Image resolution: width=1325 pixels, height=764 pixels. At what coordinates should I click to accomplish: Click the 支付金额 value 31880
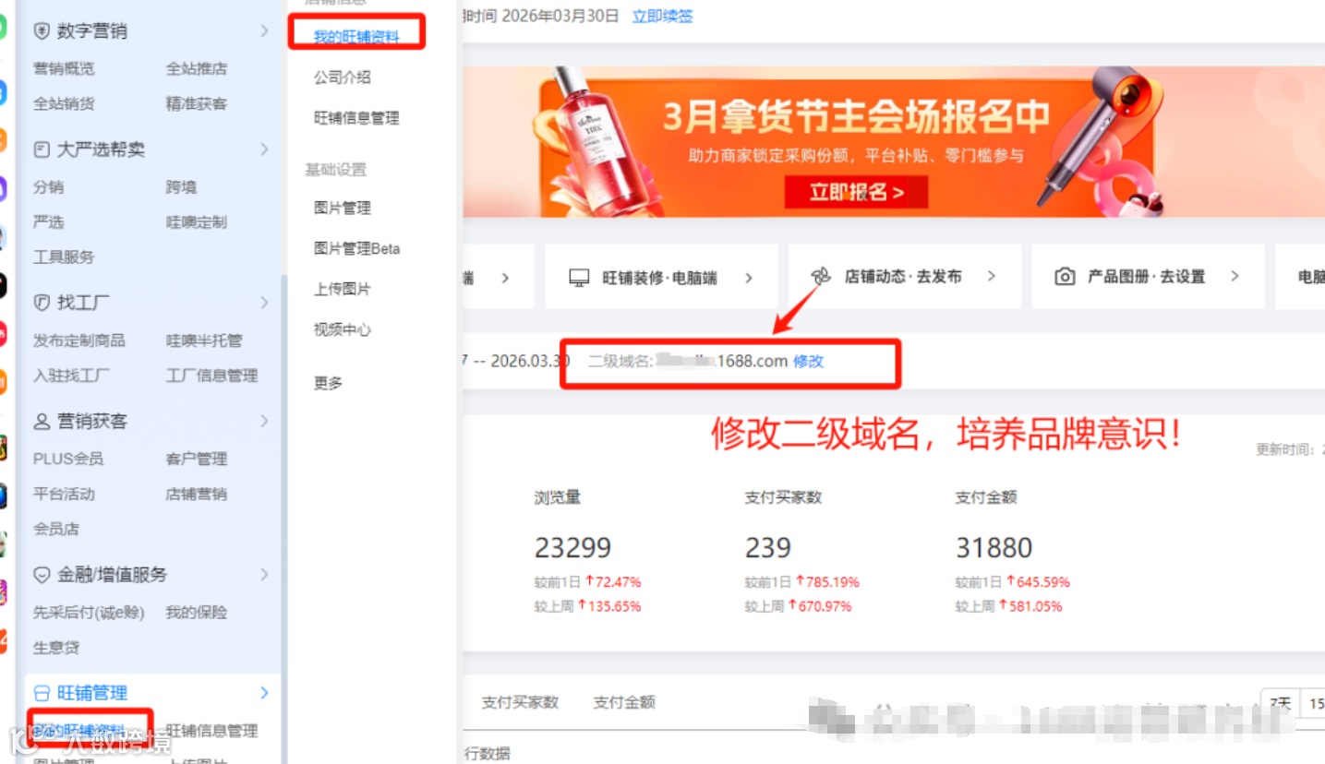tap(994, 548)
